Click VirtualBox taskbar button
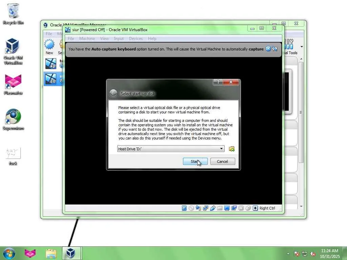The image size is (347, 260). [71, 253]
